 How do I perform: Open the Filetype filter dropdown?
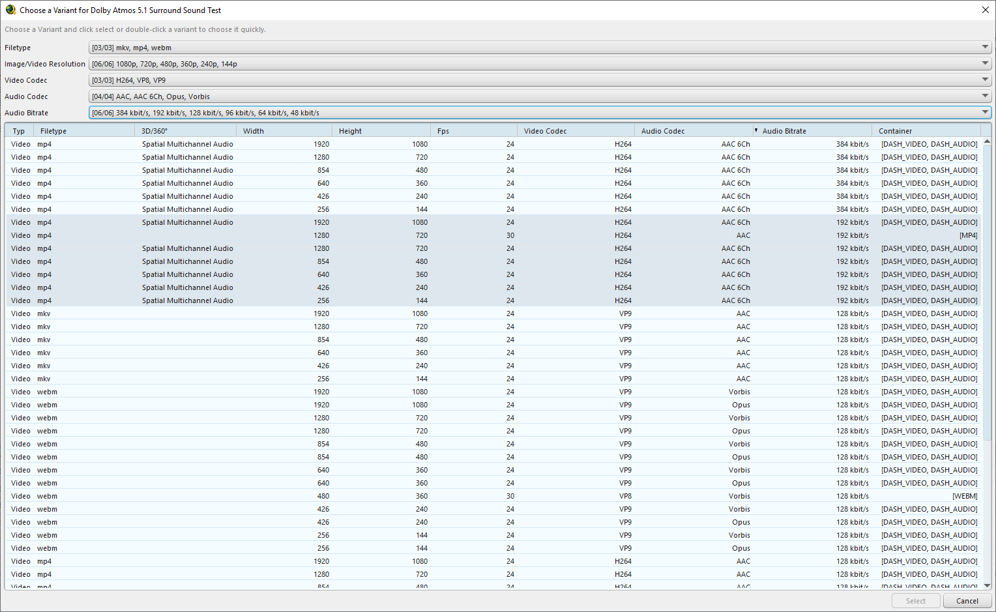tap(540, 48)
